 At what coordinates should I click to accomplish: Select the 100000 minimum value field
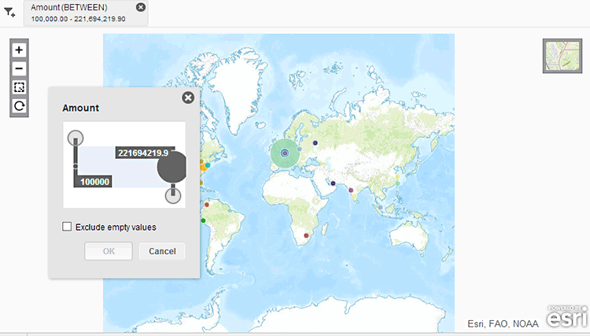(x=94, y=181)
